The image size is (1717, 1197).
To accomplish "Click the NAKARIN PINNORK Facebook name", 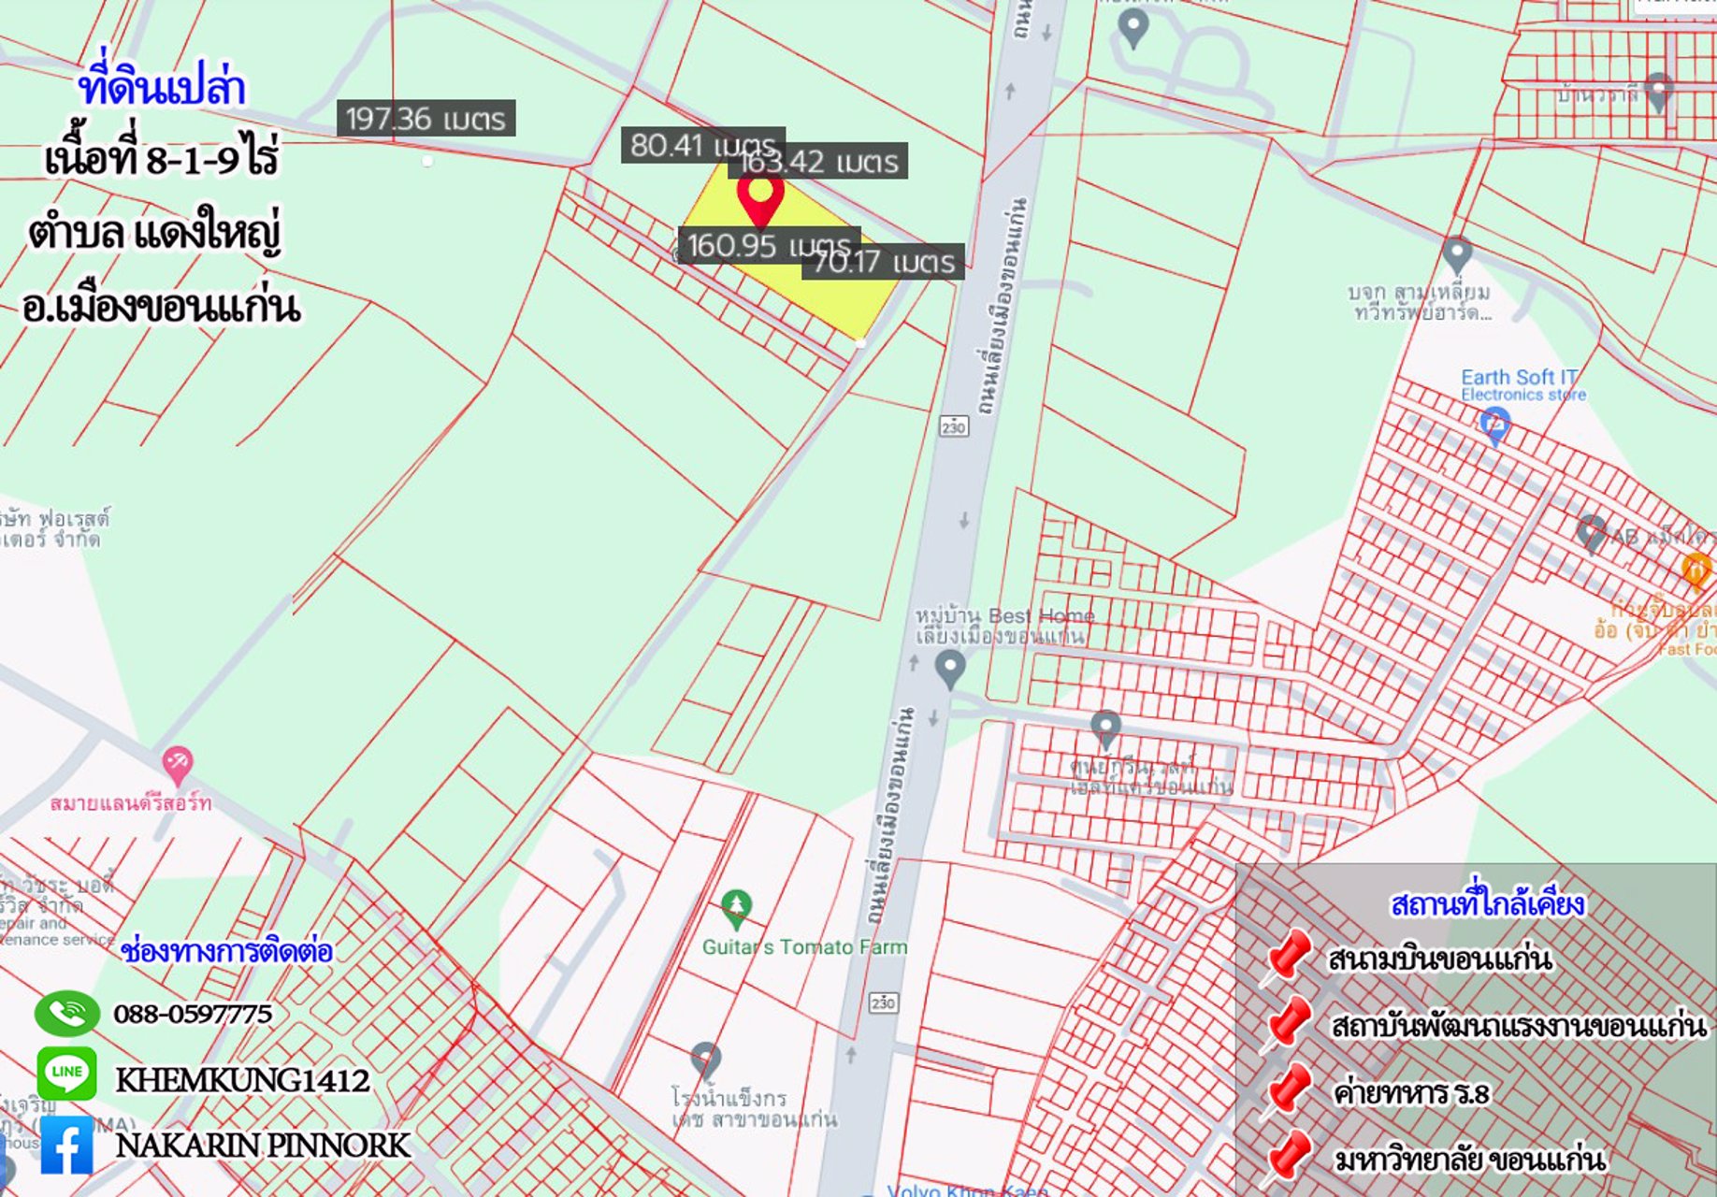I will pyautogui.click(x=263, y=1146).
